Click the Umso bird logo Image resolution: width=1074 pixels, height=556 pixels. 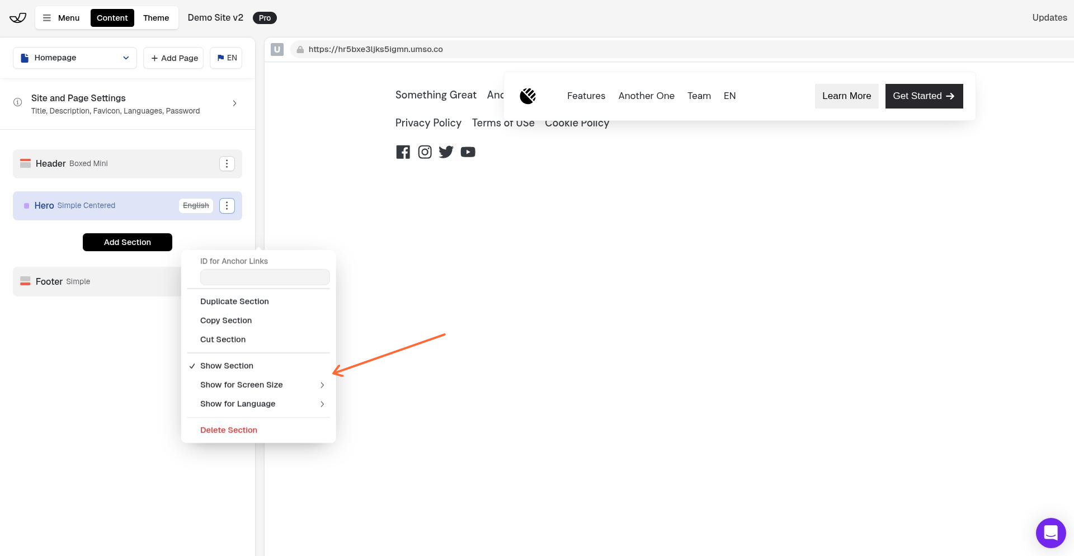pos(17,17)
